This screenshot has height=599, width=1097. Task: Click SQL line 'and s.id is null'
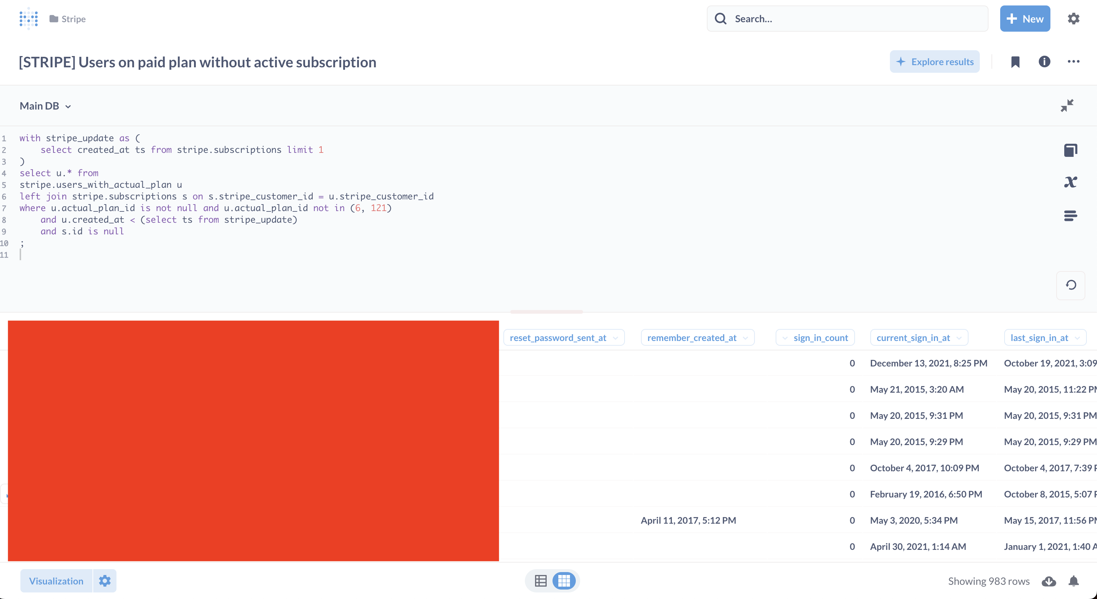(82, 231)
